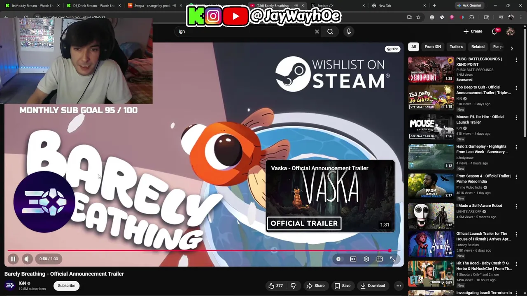Open media controls icon in Chrome toolbar

tap(501, 17)
